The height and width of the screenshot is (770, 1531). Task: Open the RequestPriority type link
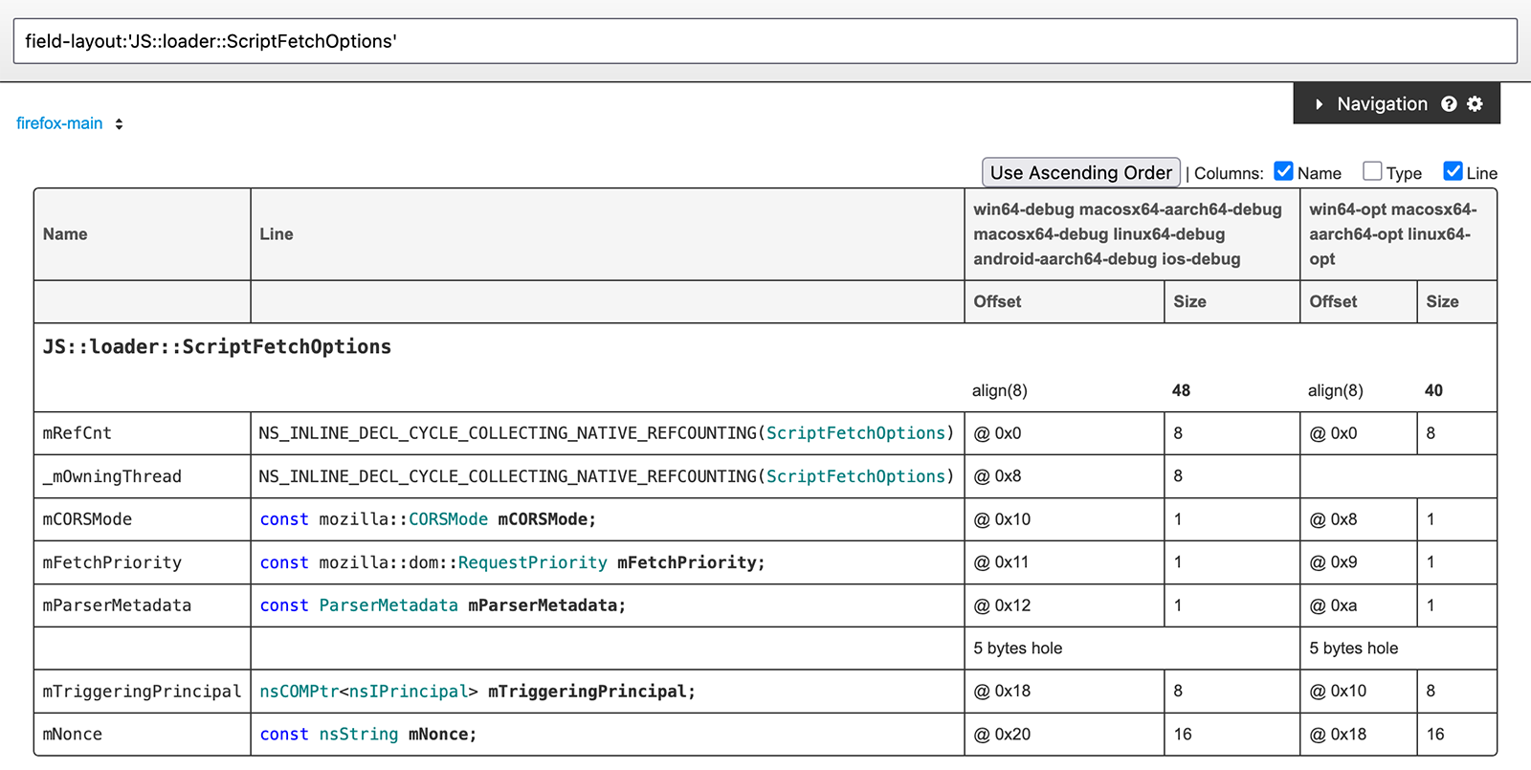pyautogui.click(x=532, y=562)
